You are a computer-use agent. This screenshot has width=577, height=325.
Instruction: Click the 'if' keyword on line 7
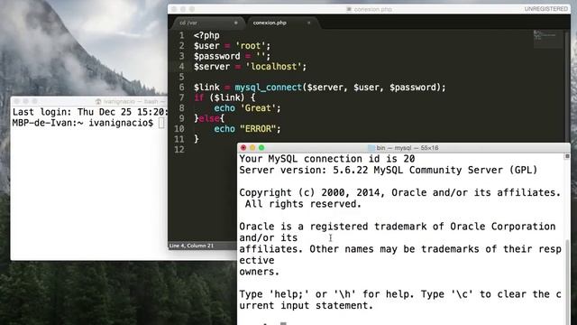point(199,97)
